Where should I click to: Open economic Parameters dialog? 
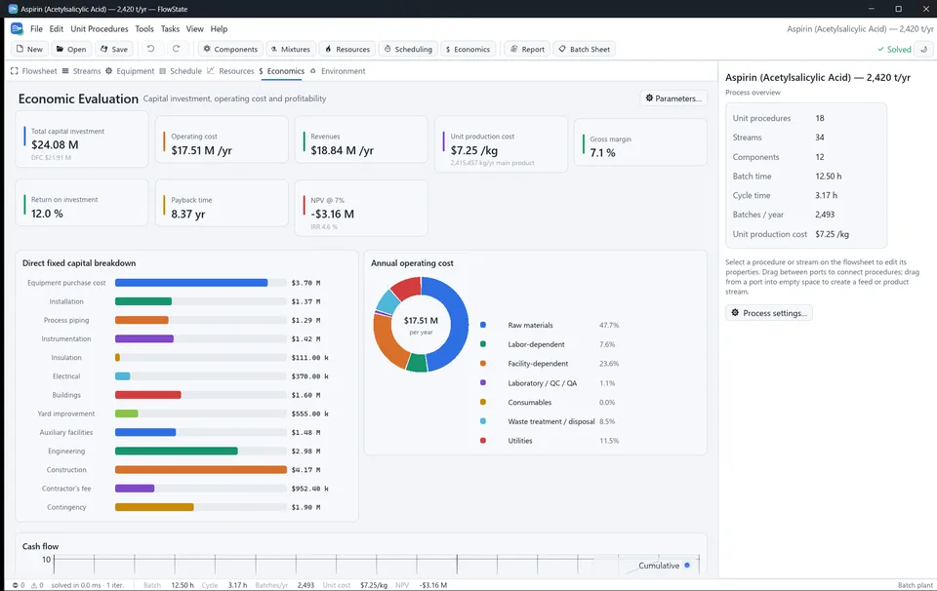673,98
